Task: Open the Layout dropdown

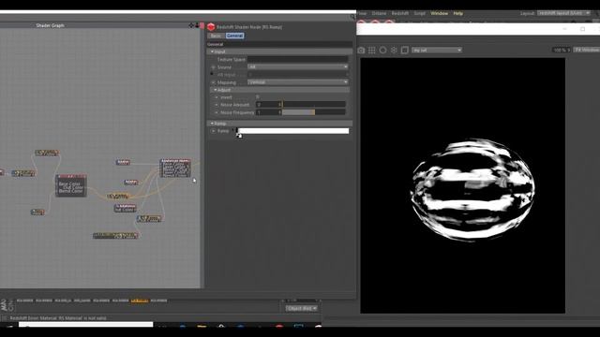Action: pyautogui.click(x=563, y=13)
